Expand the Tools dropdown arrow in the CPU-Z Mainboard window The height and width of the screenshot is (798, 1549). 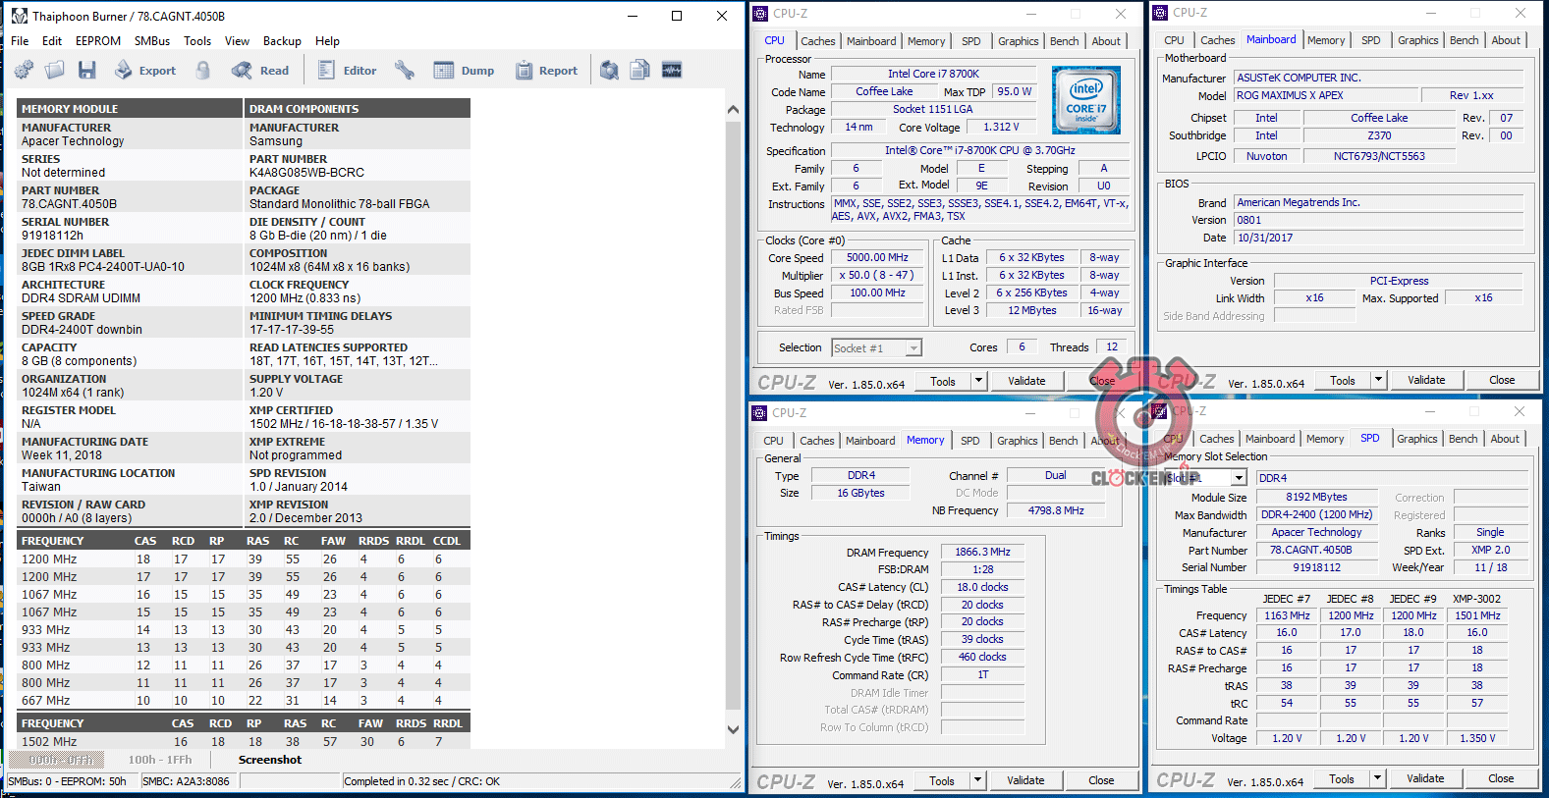pyautogui.click(x=1378, y=380)
